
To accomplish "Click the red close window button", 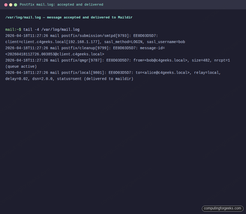I will (x=6, y=5).
